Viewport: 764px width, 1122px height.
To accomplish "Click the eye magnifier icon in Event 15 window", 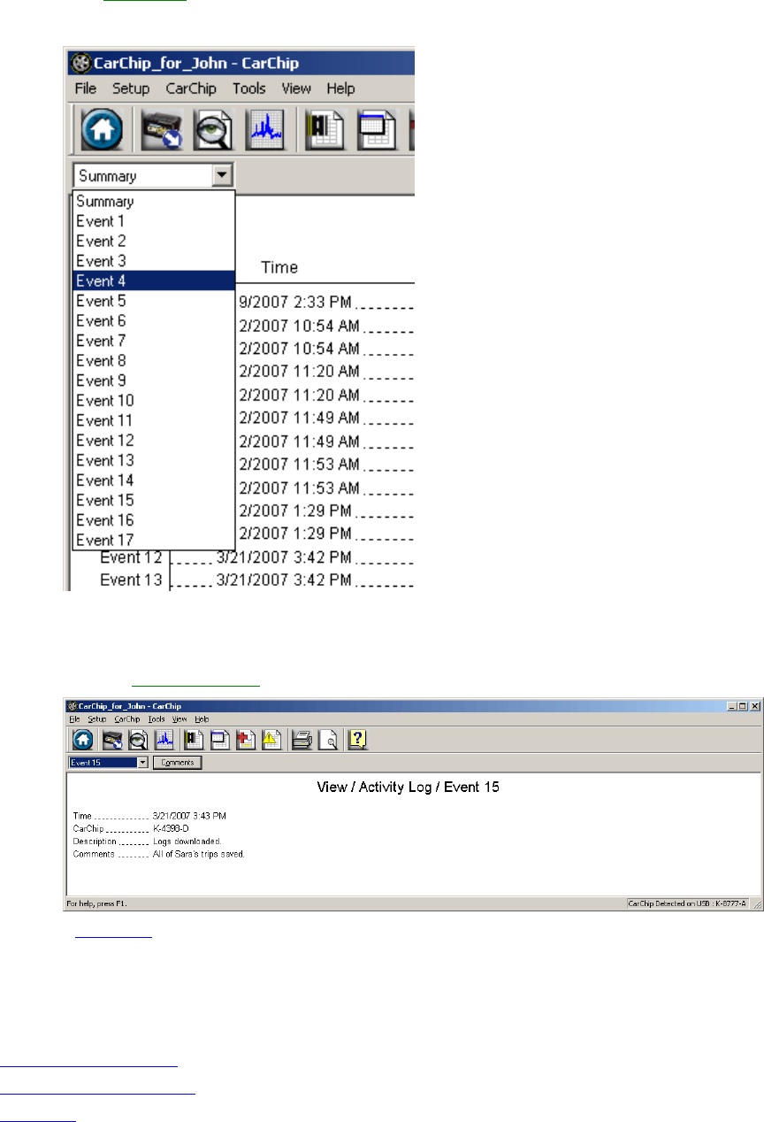I will point(138,740).
